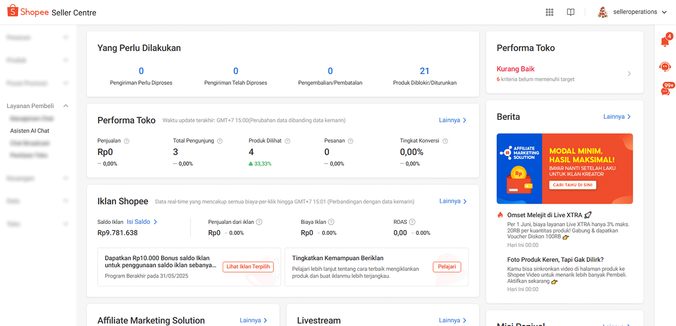The image size is (676, 326).
Task: Click help icon next to Penjualan
Action: click(127, 141)
